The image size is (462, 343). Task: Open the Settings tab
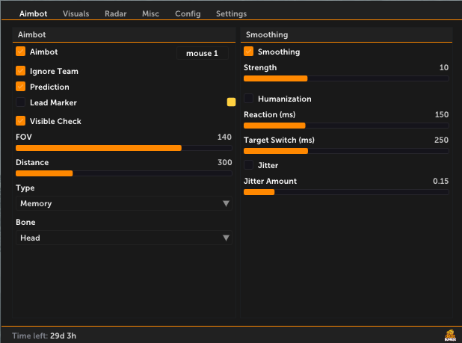pos(231,13)
